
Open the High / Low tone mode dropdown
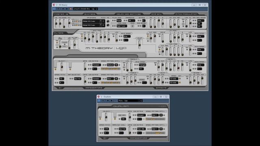pos(122,26)
